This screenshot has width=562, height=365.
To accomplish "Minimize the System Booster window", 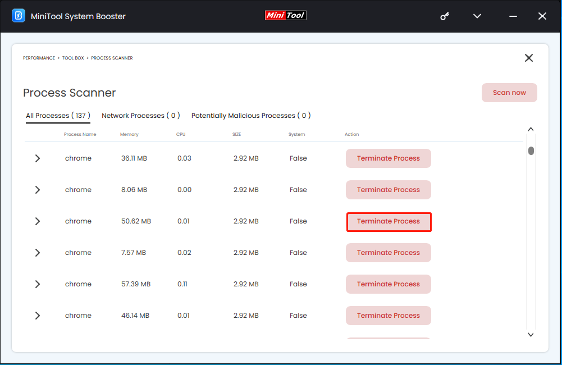I will (x=513, y=16).
